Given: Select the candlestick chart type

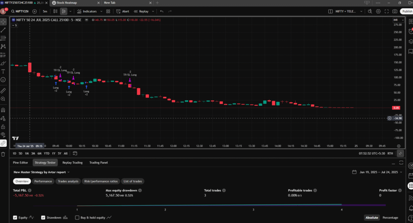Looking at the screenshot, I should coord(63,11).
